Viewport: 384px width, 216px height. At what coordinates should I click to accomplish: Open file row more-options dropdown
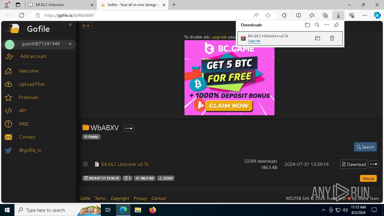click(x=374, y=164)
